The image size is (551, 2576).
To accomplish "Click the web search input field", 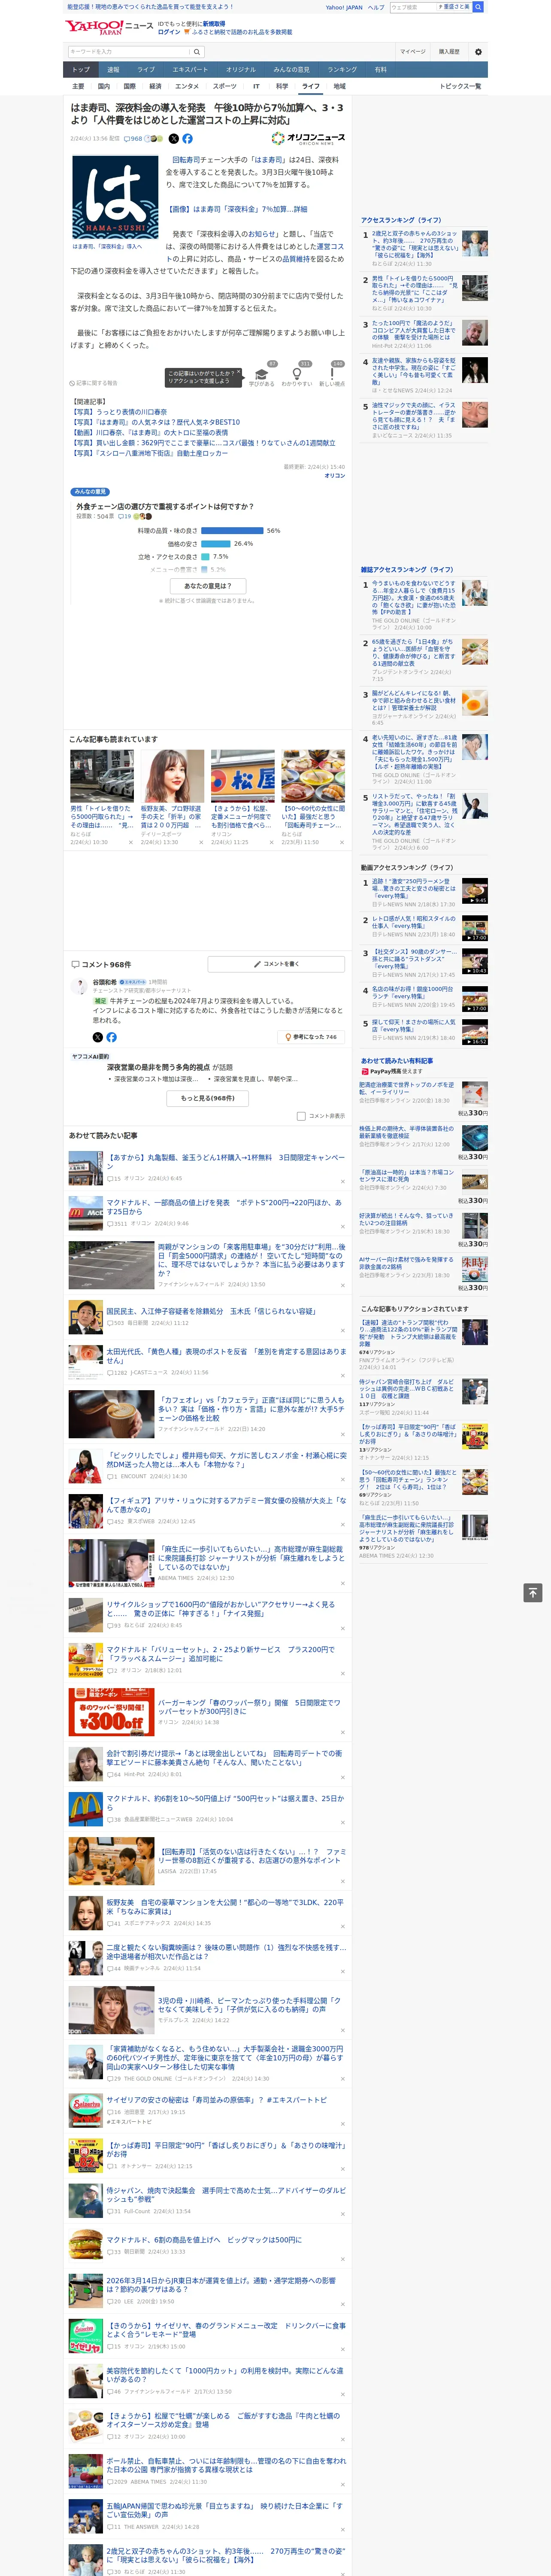I will (414, 7).
